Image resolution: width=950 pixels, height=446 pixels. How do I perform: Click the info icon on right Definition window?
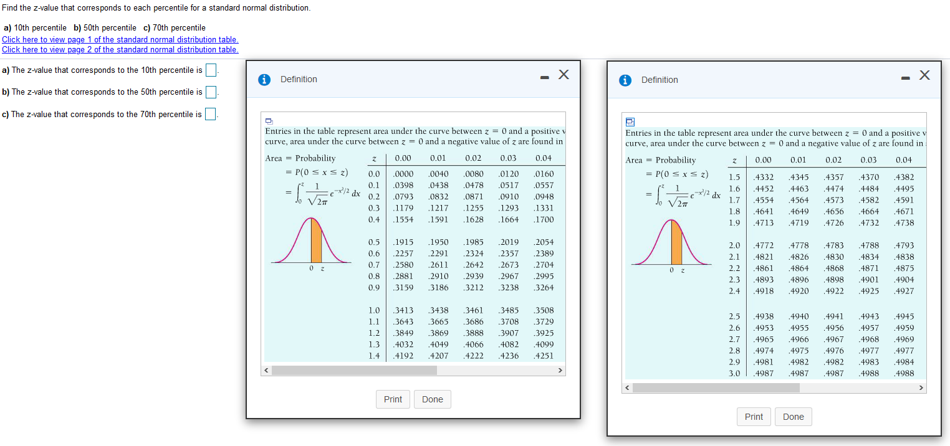tap(625, 80)
